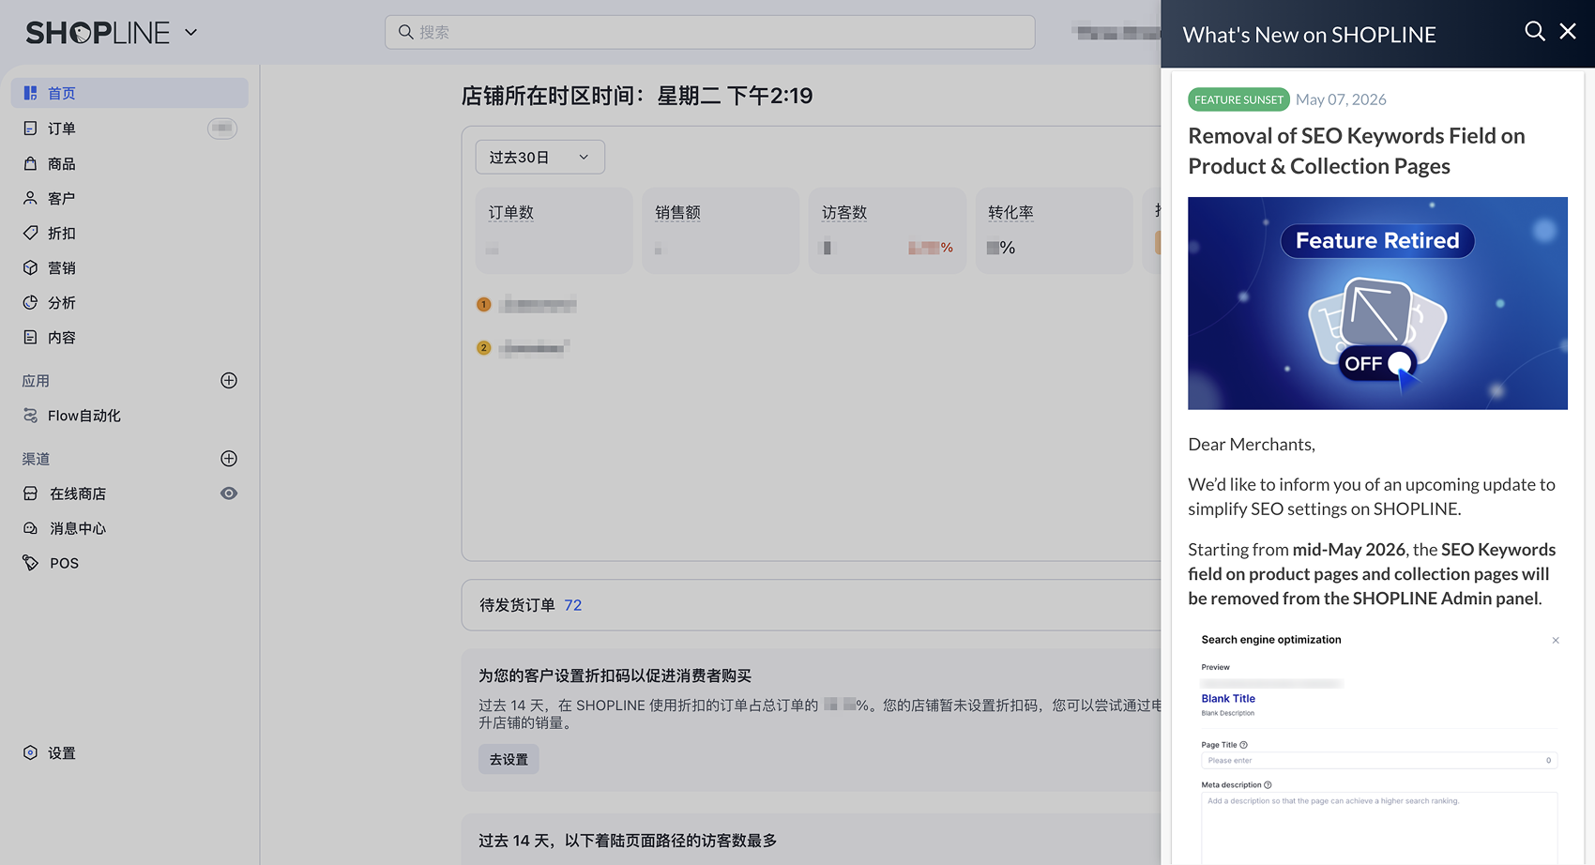1595x865 pixels.
Task: Click the Flow自动化 workflow icon
Action: tap(30, 416)
